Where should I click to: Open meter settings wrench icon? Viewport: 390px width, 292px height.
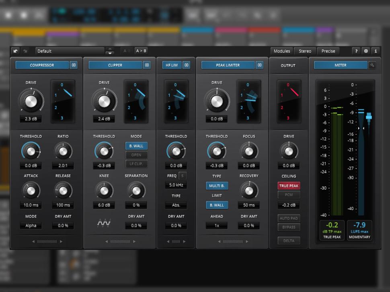click(372, 65)
